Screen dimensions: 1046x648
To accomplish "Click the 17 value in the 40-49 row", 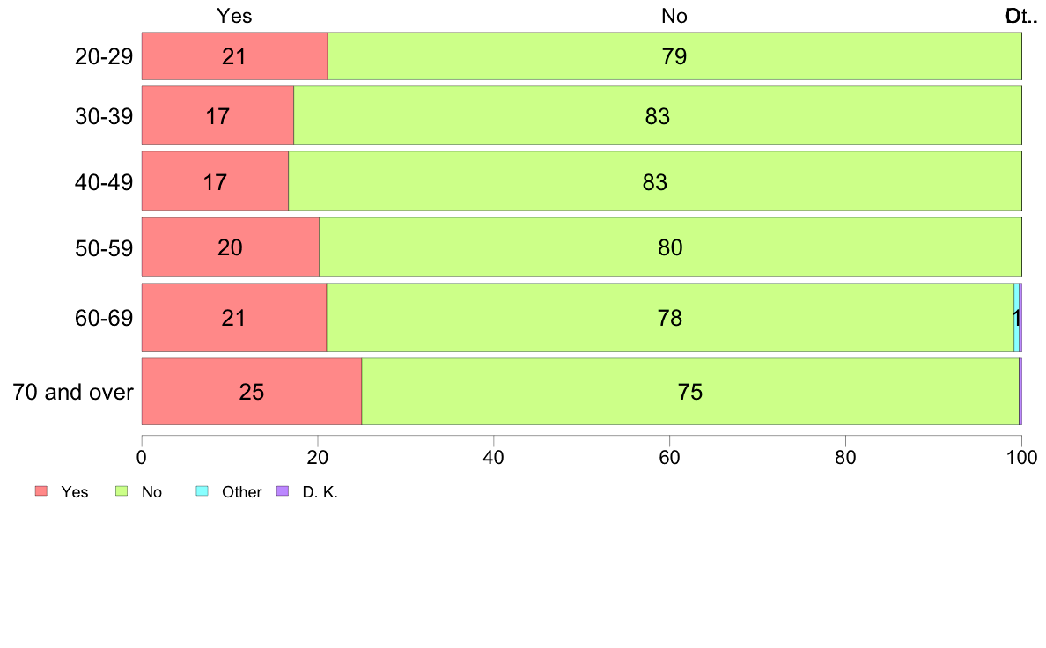I will pyautogui.click(x=215, y=182).
